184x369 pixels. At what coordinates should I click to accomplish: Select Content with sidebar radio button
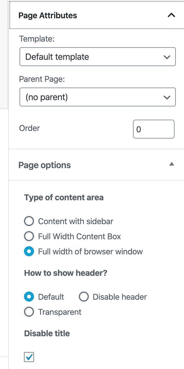click(29, 221)
